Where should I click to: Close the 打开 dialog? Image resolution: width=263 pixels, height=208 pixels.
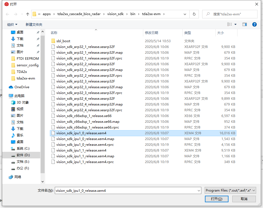tap(257, 4)
